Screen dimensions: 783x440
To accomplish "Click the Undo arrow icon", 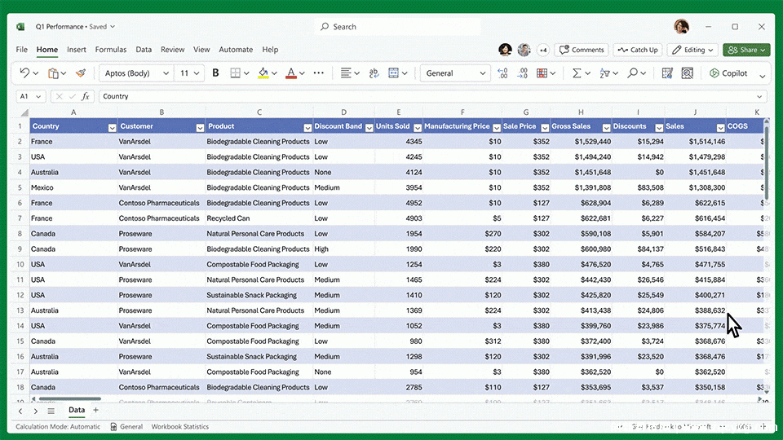I will [24, 73].
